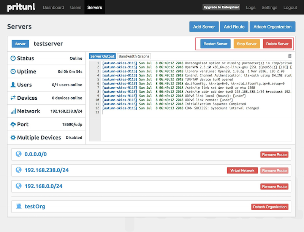
Task: Click the 0 devices online value
Action: 67,98
